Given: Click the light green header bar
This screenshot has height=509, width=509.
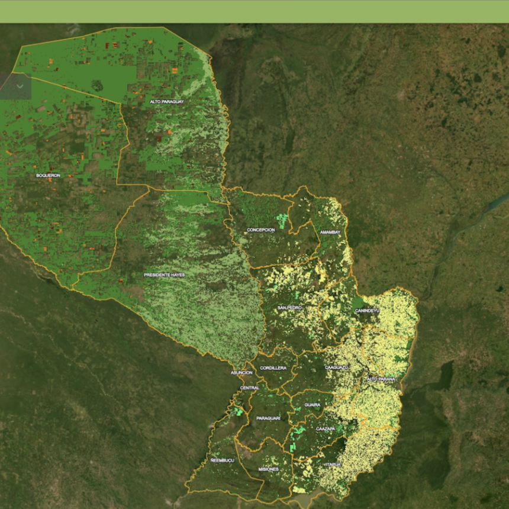Looking at the screenshot, I should pyautogui.click(x=254, y=11).
